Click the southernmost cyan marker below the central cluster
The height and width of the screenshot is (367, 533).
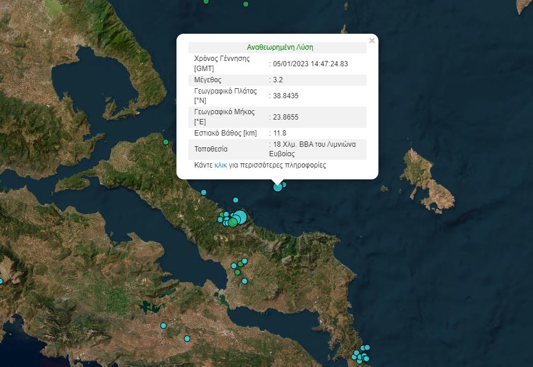click(x=245, y=281)
